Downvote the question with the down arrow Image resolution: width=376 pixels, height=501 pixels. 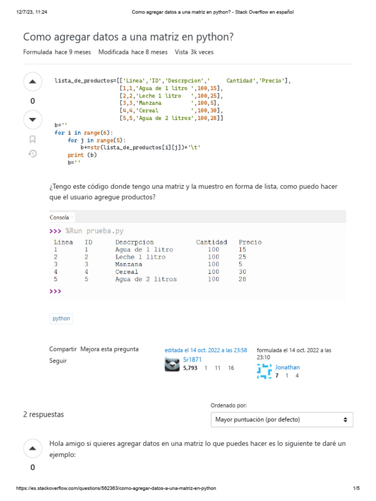(x=33, y=119)
